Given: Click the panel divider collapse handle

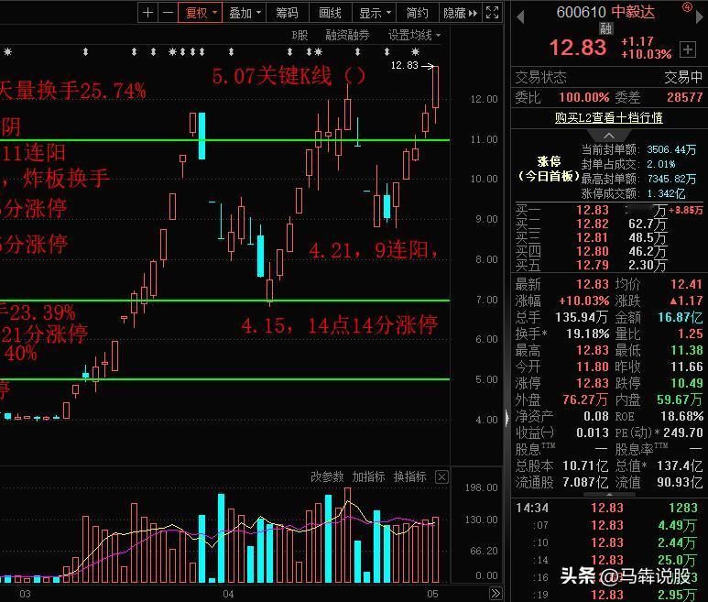Looking at the screenshot, I should coord(507,417).
